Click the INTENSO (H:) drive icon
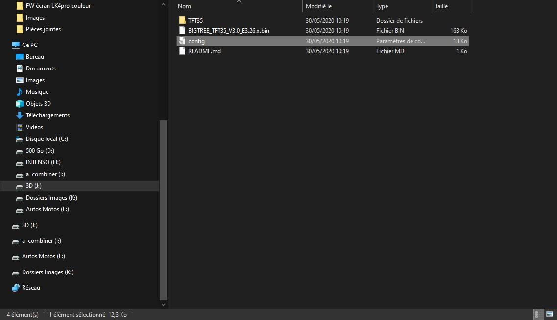This screenshot has width=557, height=320. pos(20,163)
